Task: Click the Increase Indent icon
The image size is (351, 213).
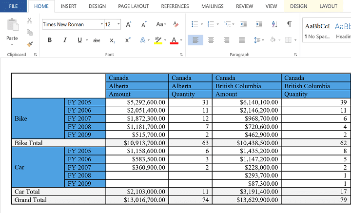Action: [x=259, y=24]
